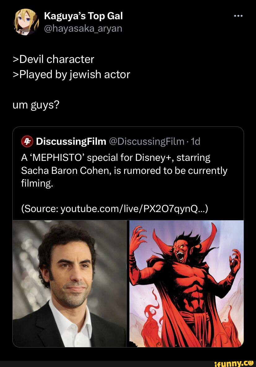Screen dimensions: 256x367
Task: Click the 1d timestamp on quoted tweet
Action: (196, 142)
